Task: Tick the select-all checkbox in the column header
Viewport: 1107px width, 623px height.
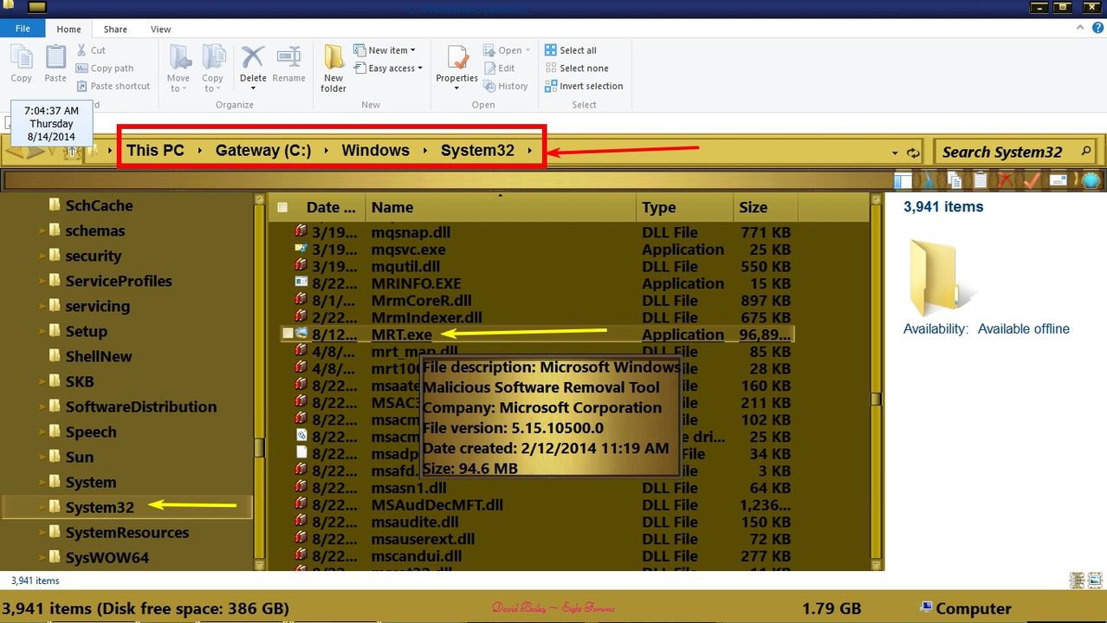Action: [282, 207]
